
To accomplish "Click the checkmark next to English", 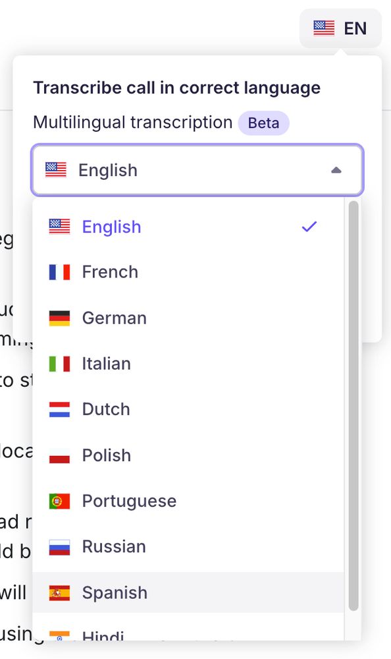I will [x=309, y=227].
